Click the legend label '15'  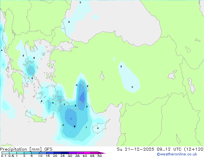point(48,156)
